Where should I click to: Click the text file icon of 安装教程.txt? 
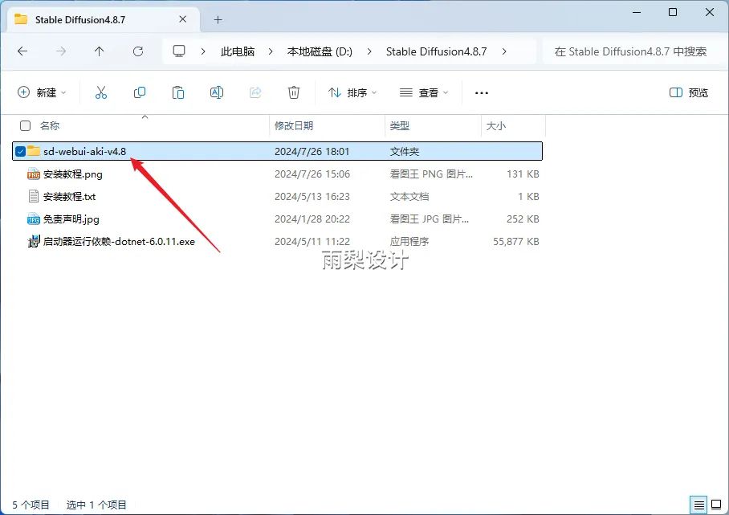34,196
